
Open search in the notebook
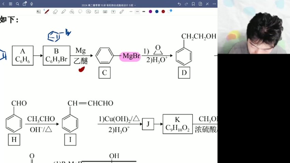[x=17, y=4]
